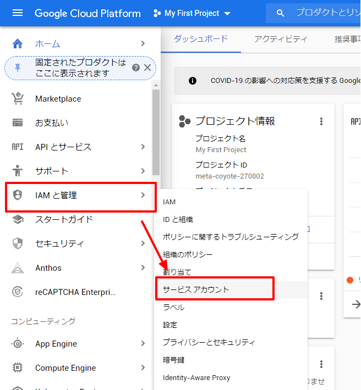
Task: Click the Compute Engine chip icon
Action: (x=18, y=367)
